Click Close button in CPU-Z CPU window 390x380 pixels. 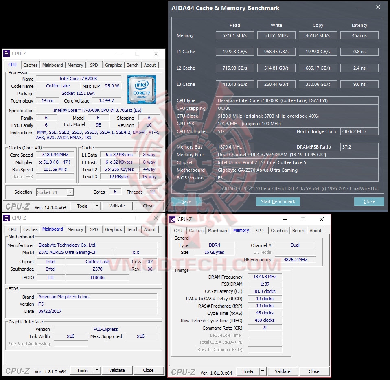click(x=148, y=206)
